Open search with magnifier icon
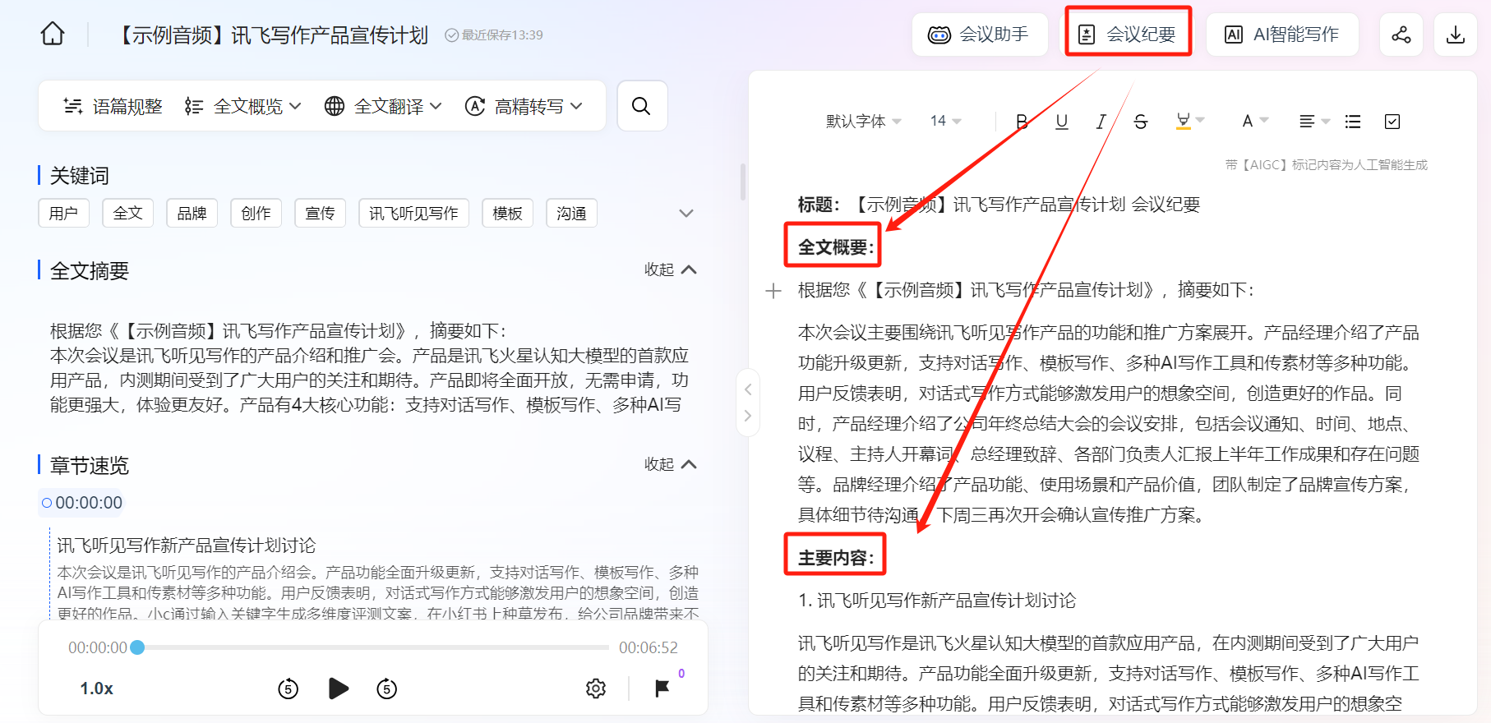Image resolution: width=1491 pixels, height=723 pixels. click(642, 106)
